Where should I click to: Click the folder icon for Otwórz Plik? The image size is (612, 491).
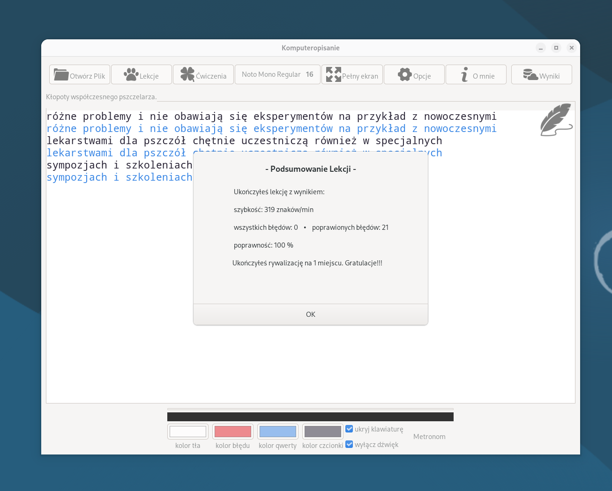[61, 74]
